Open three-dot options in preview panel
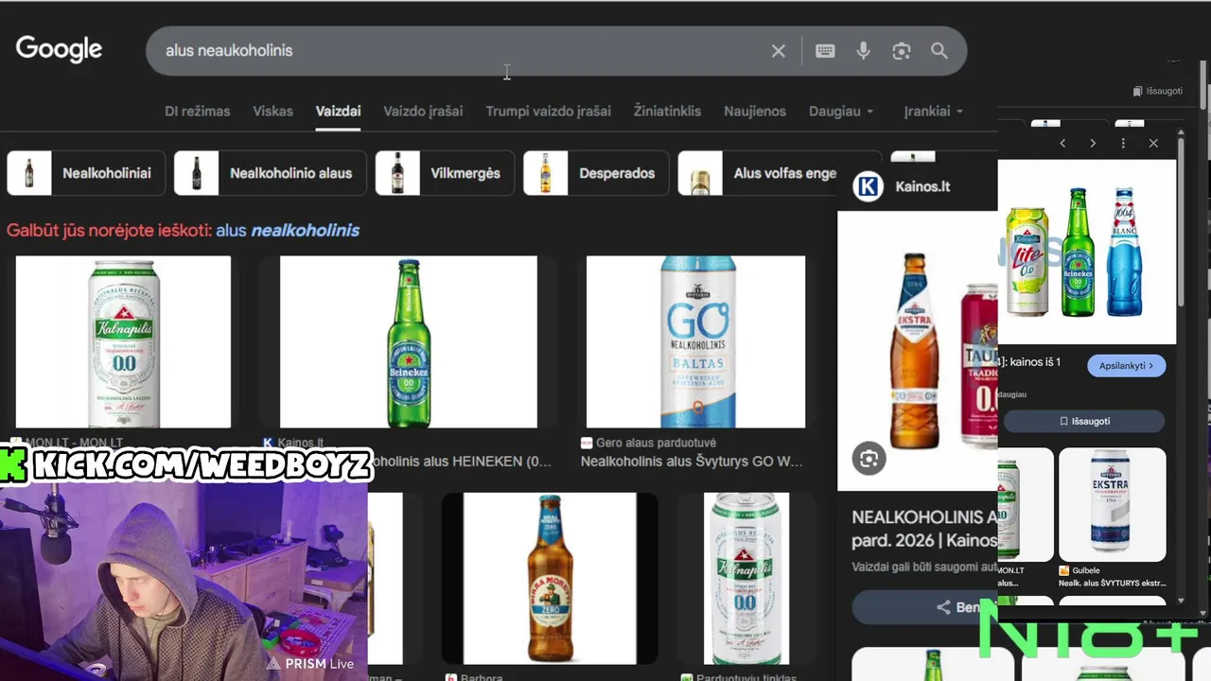 1123,143
